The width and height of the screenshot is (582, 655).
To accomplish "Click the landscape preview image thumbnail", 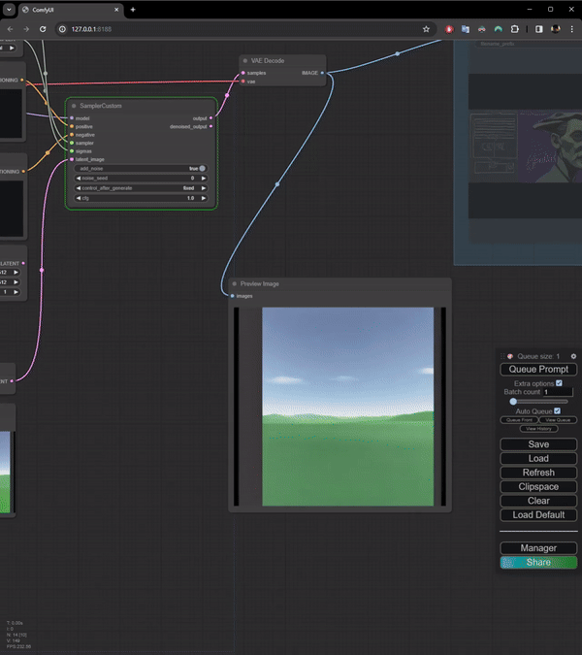I will click(x=348, y=407).
